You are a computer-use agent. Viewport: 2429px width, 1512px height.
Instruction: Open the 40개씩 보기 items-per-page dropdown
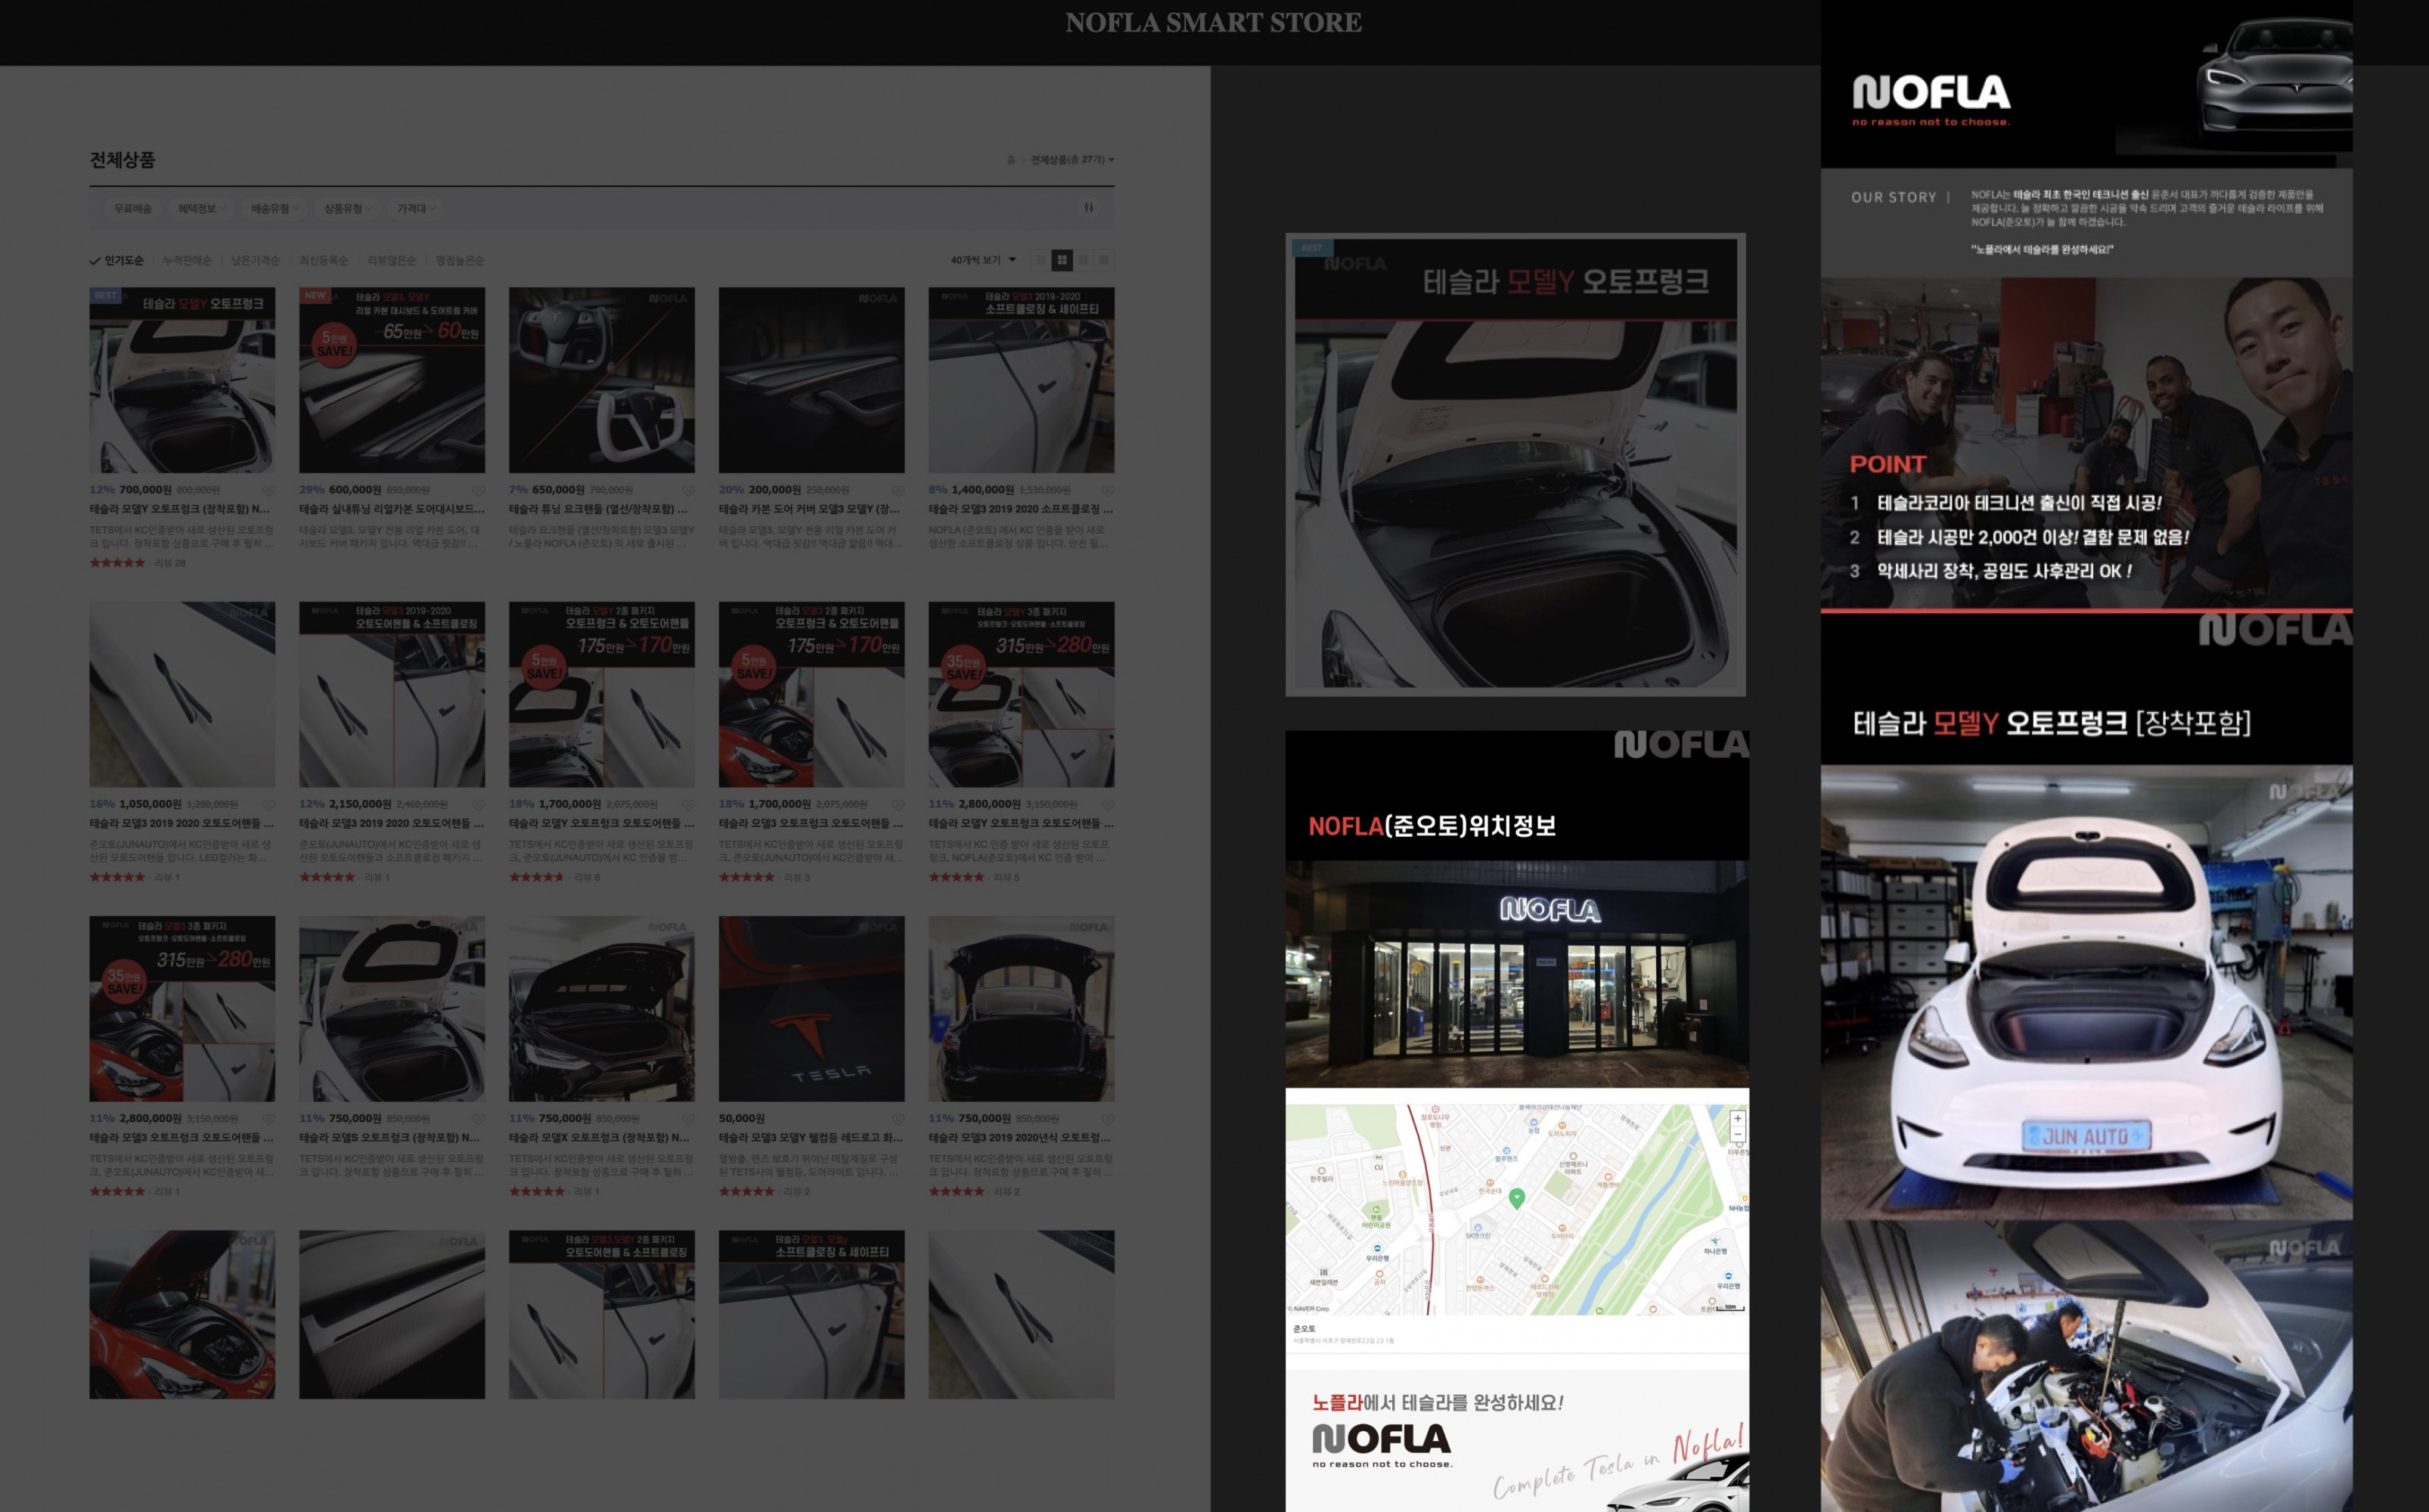coord(983,260)
